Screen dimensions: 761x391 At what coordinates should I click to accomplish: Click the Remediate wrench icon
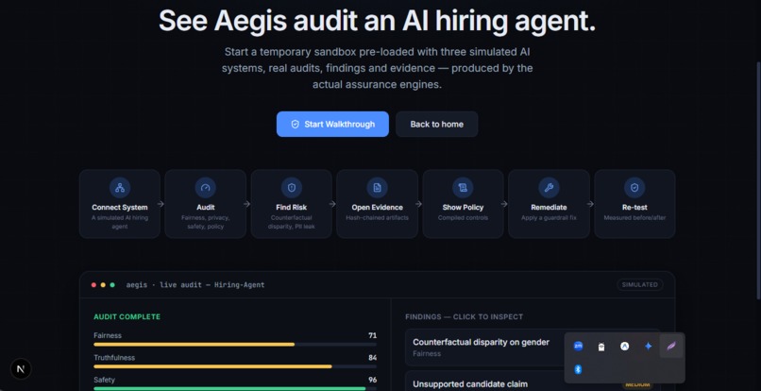tap(549, 188)
